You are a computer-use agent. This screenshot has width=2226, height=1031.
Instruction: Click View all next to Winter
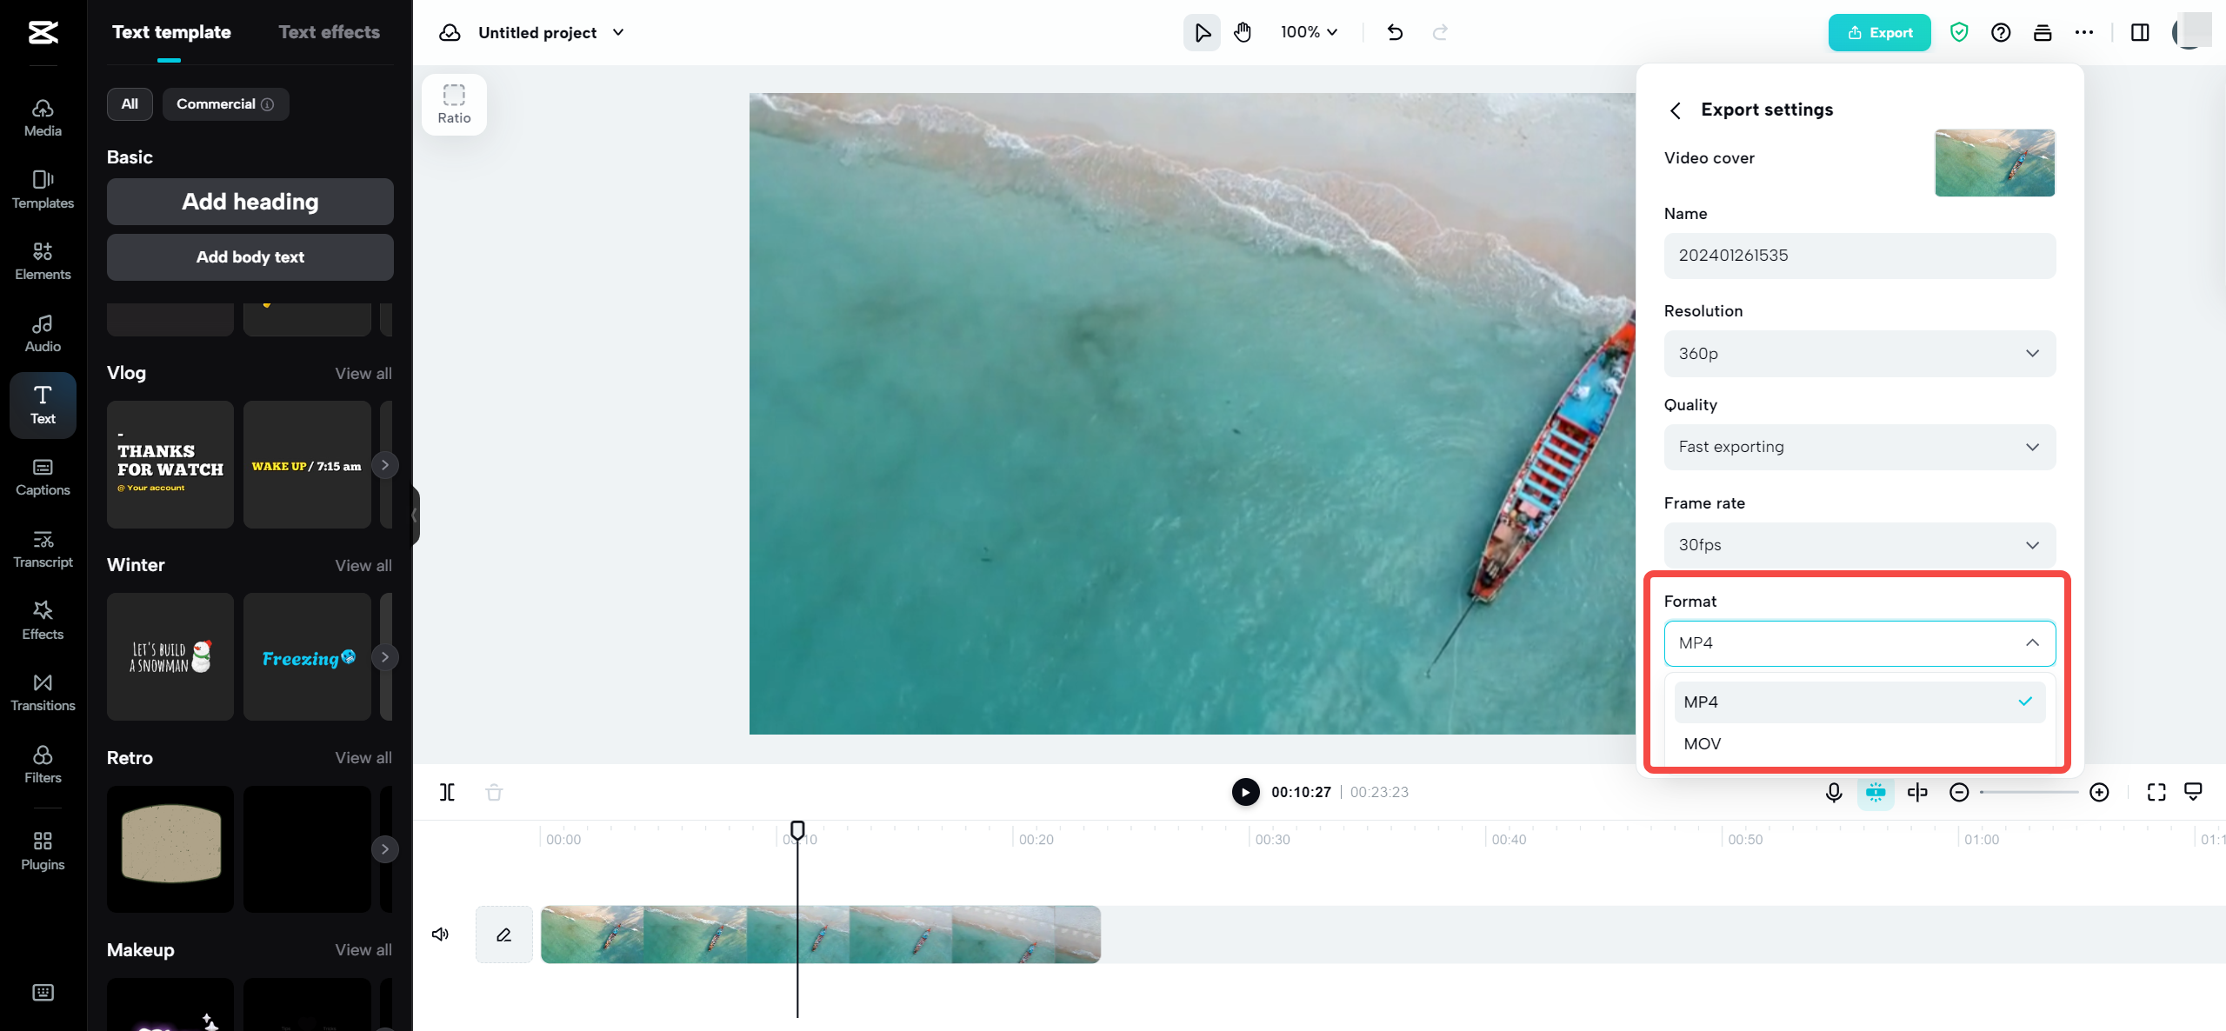click(x=363, y=564)
